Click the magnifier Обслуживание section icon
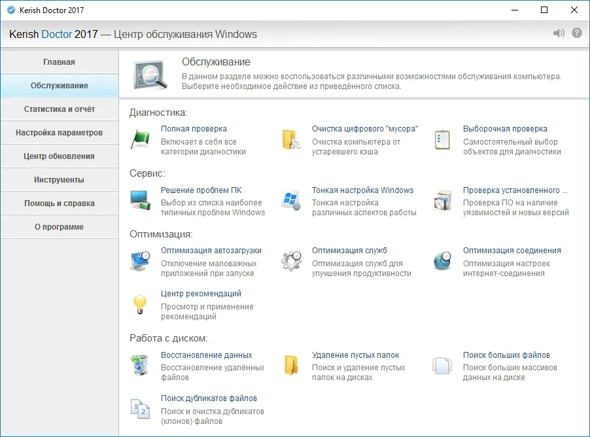The image size is (590, 437). (x=150, y=75)
